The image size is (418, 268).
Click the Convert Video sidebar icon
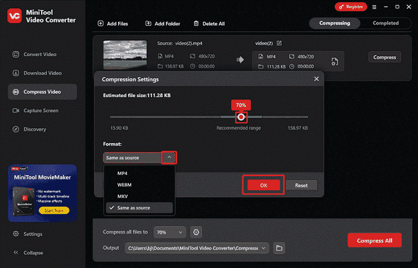(x=16, y=55)
